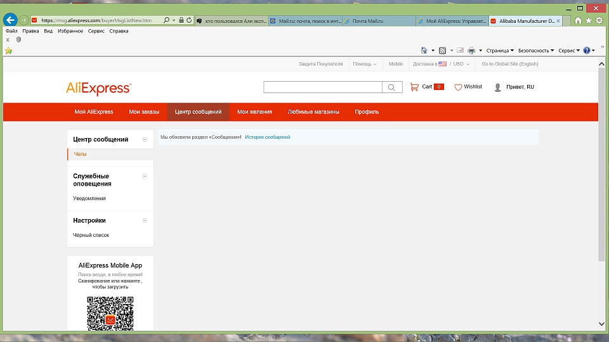609x342 pixels.
Task: Click the command bar Home page icon
Action: click(424, 51)
